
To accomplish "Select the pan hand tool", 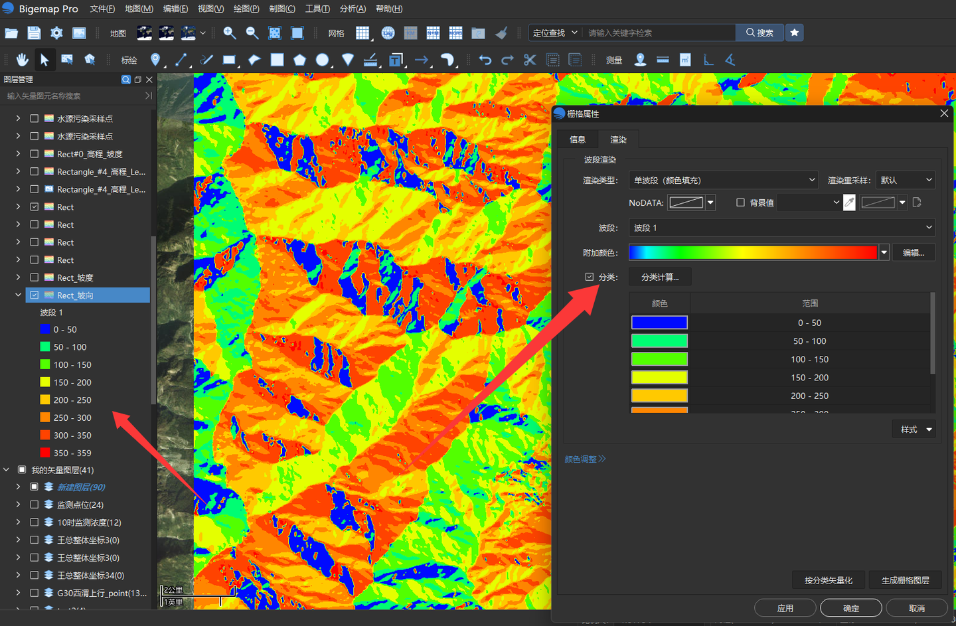I will (22, 60).
